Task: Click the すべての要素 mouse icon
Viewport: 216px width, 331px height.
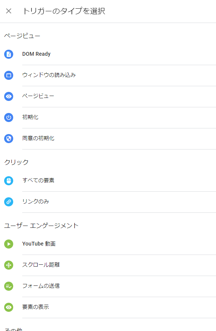Action: (9, 181)
